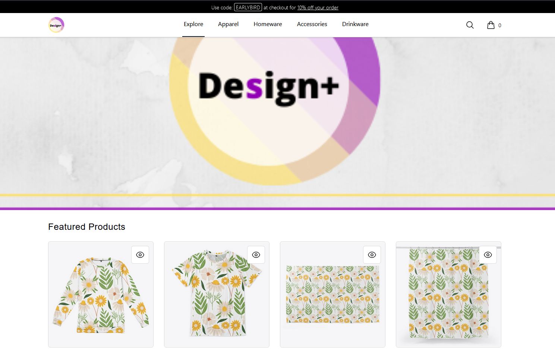Open the shopping bag cart icon
Image resolution: width=555 pixels, height=352 pixels.
coord(491,25)
